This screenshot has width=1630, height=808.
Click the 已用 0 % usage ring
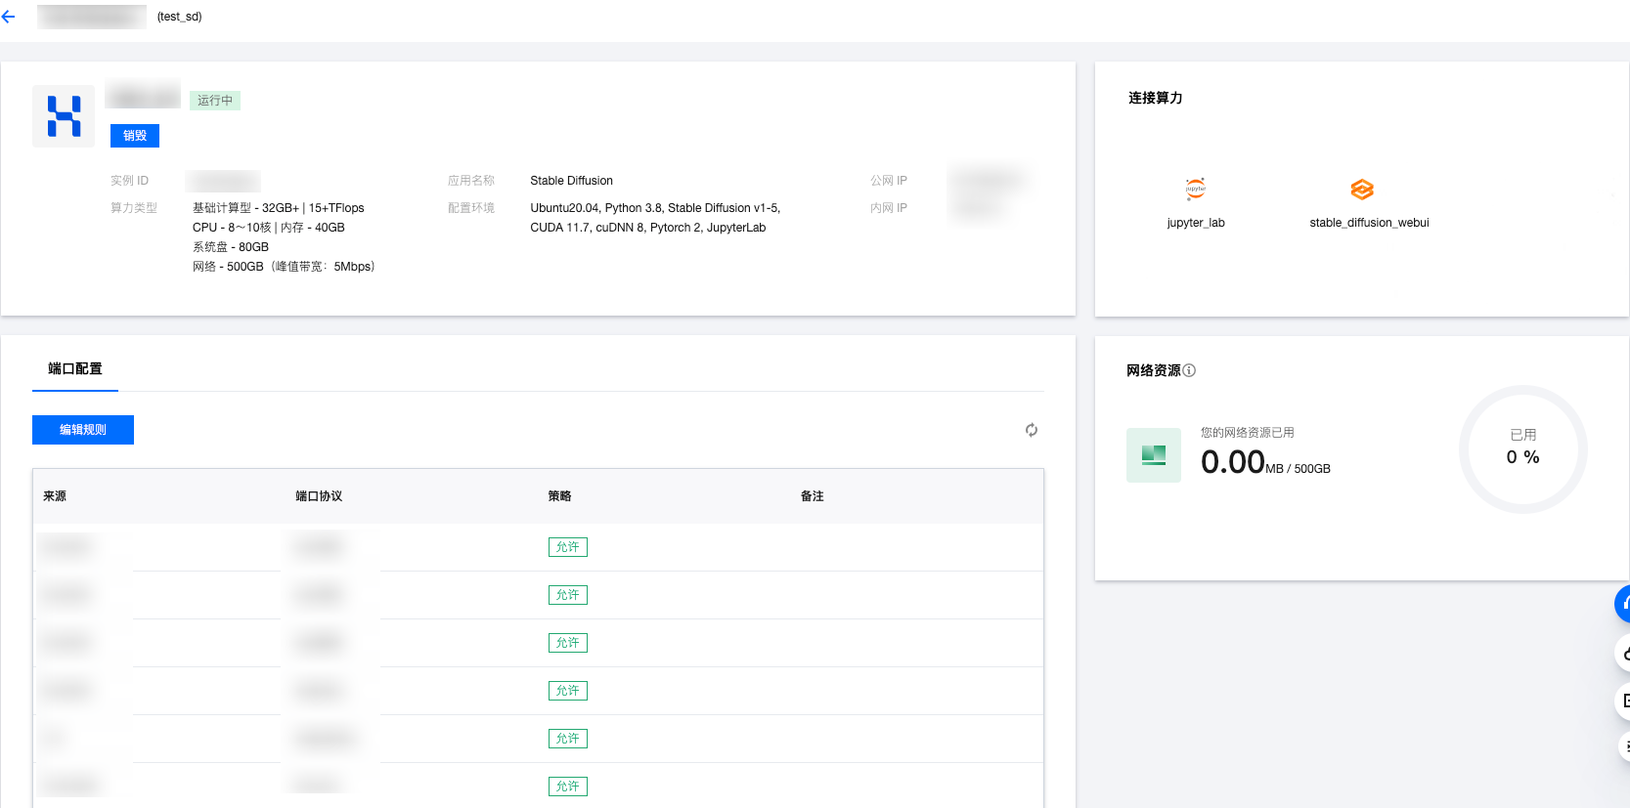pyautogui.click(x=1522, y=448)
